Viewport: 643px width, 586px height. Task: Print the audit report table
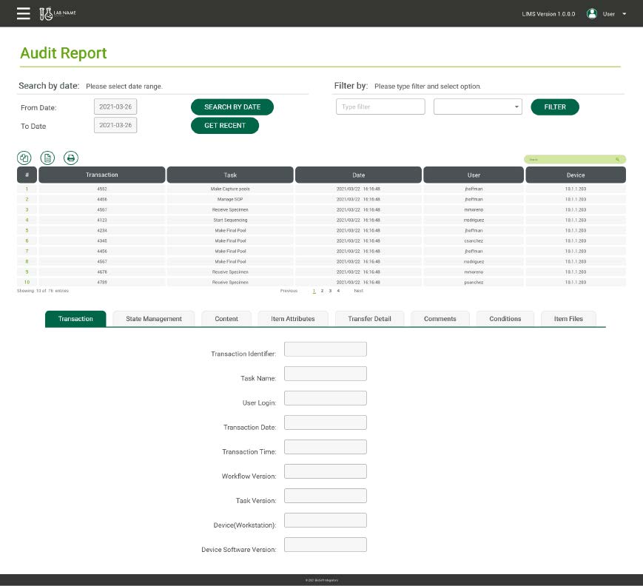coord(70,157)
